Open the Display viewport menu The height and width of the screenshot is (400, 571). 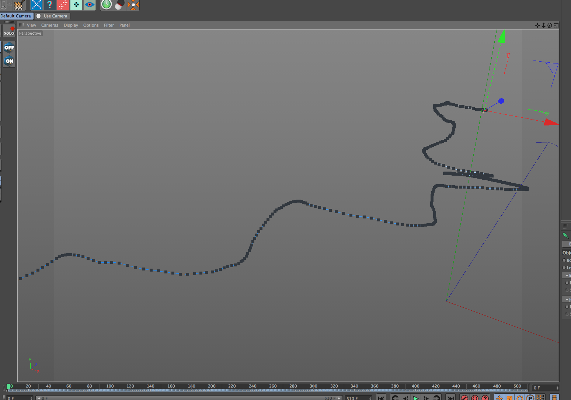point(71,25)
